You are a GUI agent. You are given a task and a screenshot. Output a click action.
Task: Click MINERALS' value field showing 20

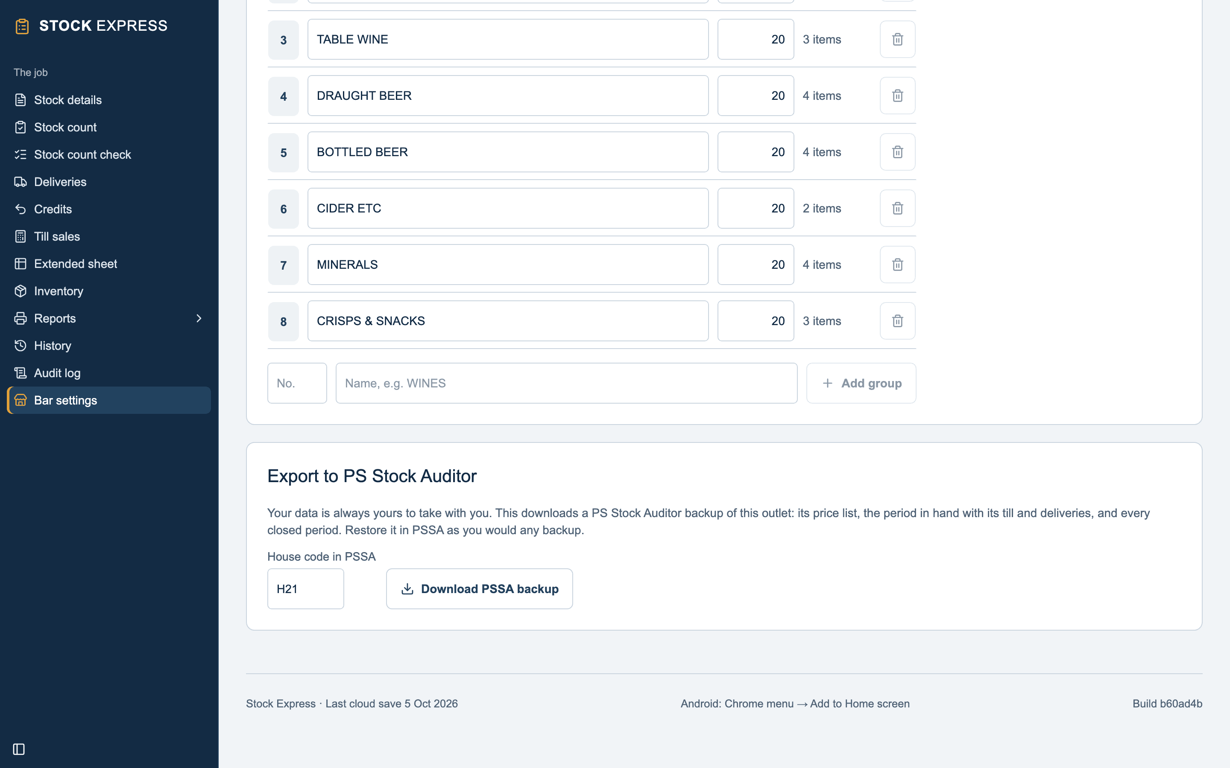(x=756, y=265)
